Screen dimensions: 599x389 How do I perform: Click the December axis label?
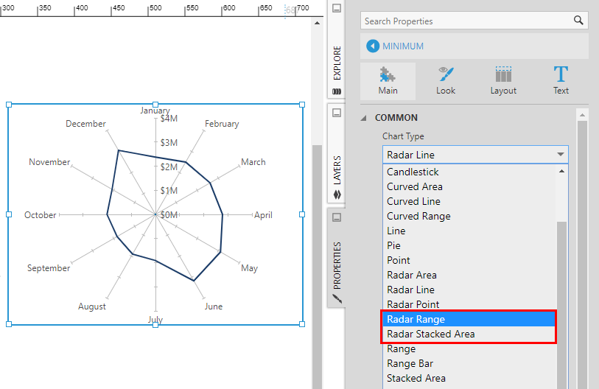pyautogui.click(x=85, y=124)
